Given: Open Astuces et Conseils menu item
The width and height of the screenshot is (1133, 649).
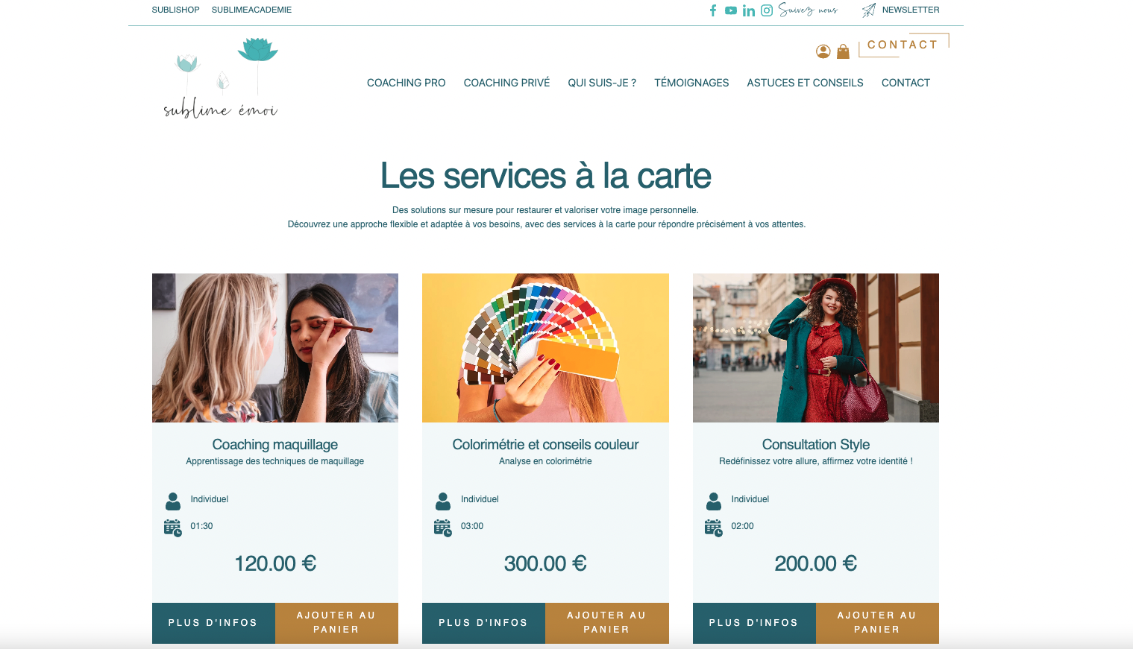Looking at the screenshot, I should [805, 83].
